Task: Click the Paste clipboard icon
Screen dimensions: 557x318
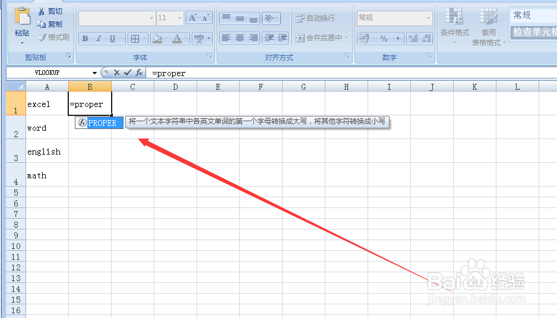Action: (x=22, y=17)
